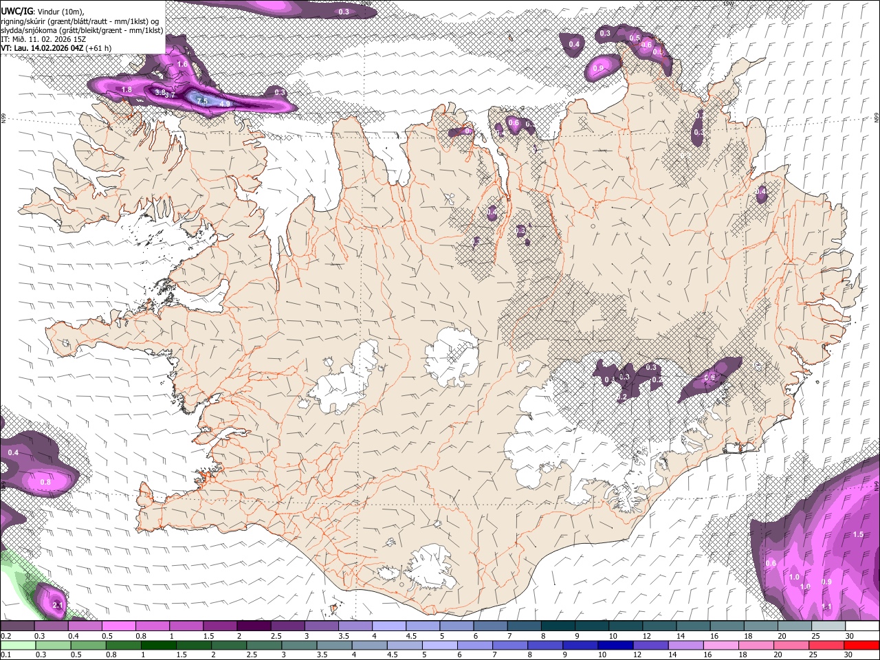
Task: Click the 1.1 value in the southeast sea
Action: point(827,607)
